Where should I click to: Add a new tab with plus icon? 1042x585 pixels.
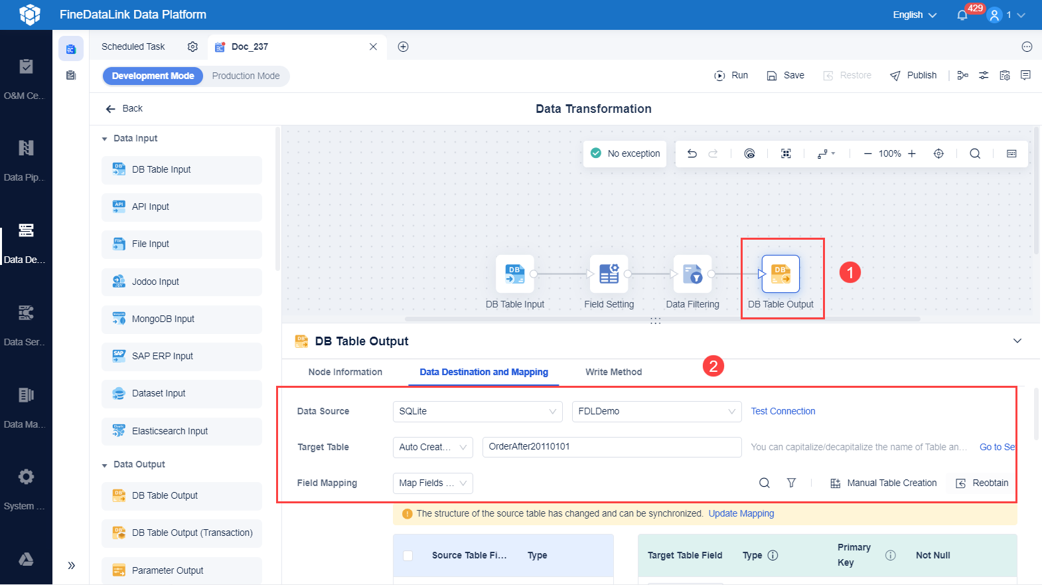pos(403,46)
